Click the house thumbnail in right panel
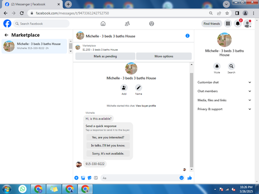Viewport: 259px width, 194px height. pyautogui.click(x=224, y=40)
